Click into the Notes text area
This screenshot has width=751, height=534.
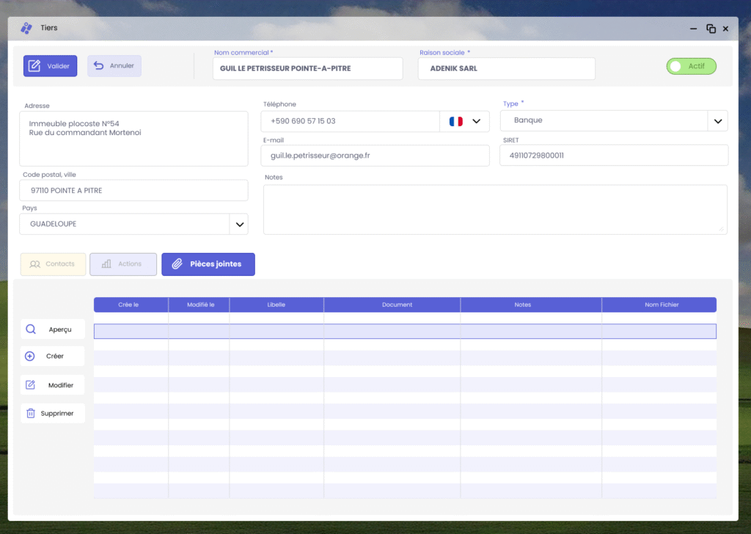tap(495, 209)
